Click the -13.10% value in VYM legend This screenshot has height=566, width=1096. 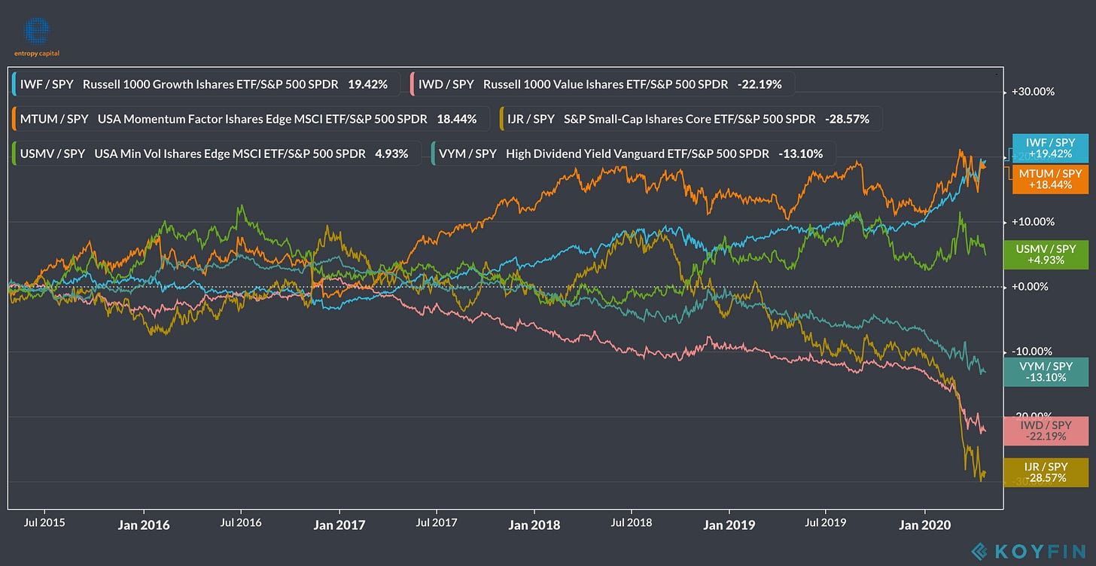coord(800,154)
